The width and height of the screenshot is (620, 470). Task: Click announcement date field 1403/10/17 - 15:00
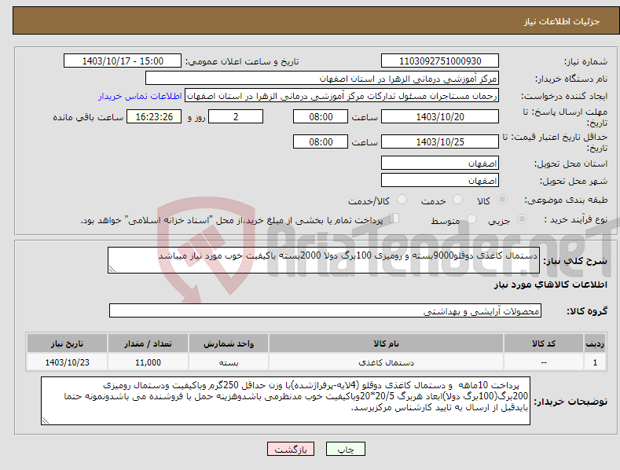(x=122, y=61)
